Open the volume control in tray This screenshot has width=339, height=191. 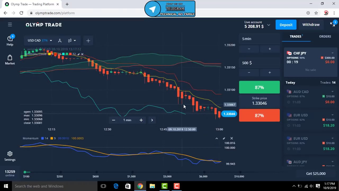(312, 186)
